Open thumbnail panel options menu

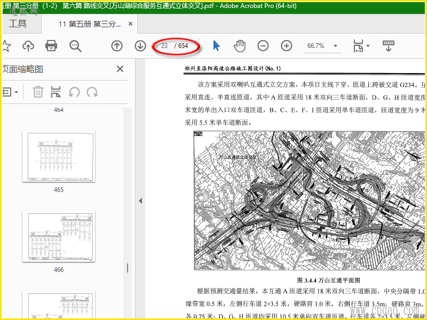(x=10, y=92)
